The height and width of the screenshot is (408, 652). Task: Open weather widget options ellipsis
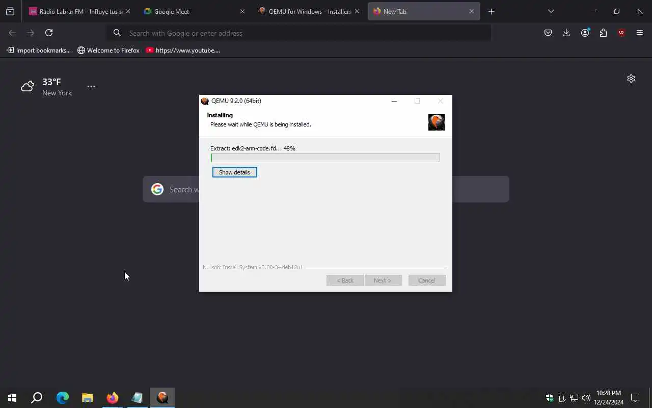pyautogui.click(x=91, y=86)
